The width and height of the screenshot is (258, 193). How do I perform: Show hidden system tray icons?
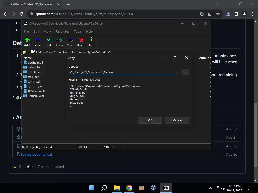point(210,188)
